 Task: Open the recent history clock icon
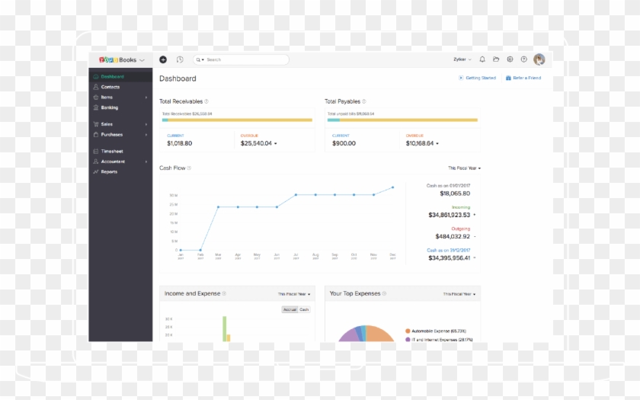[180, 59]
